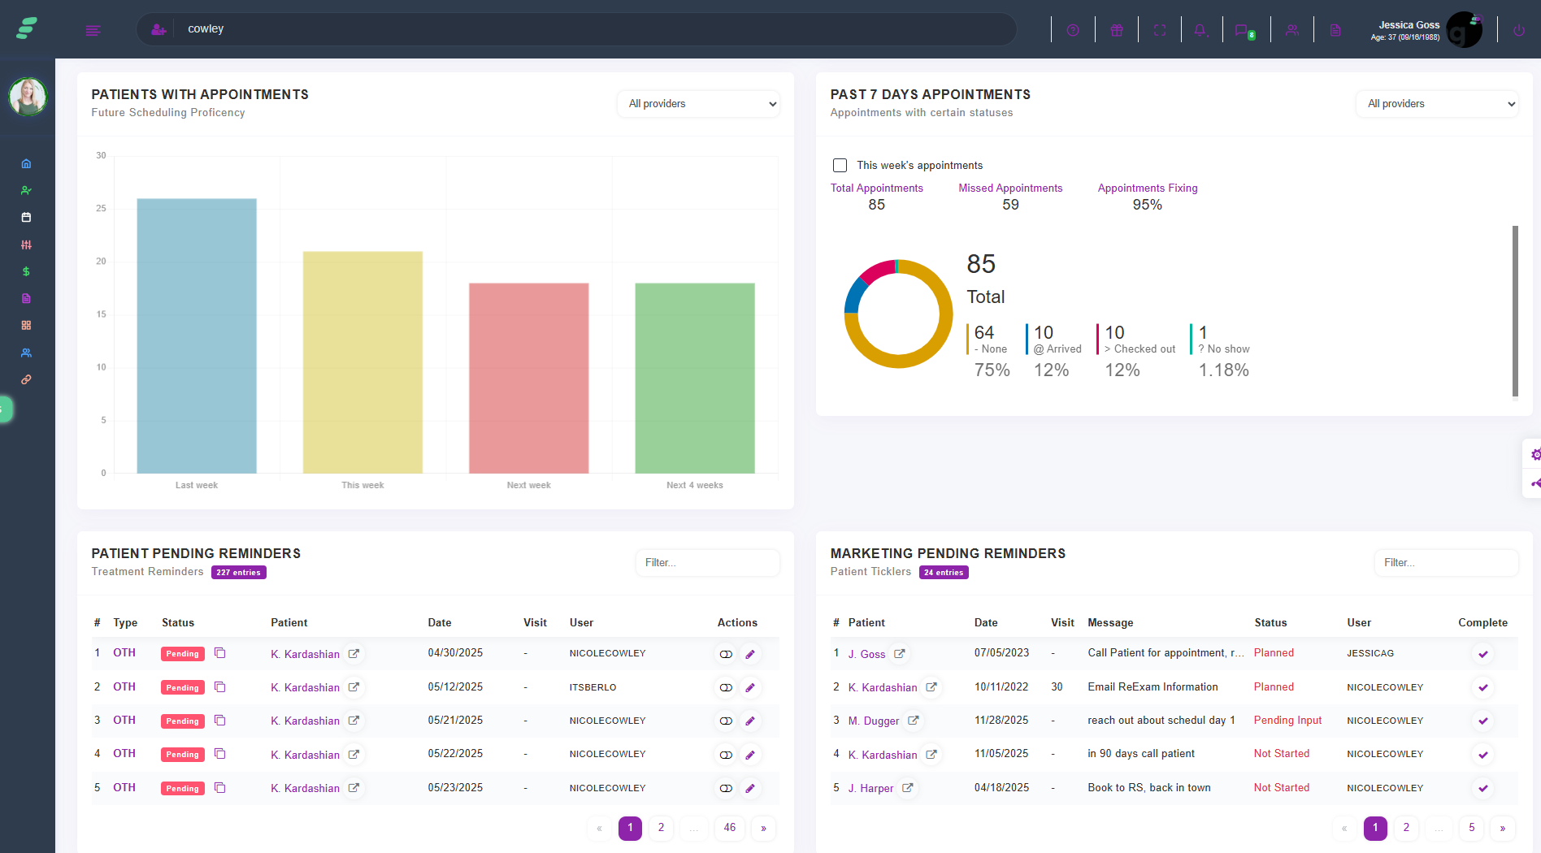
Task: Click the power logout icon
Action: click(x=1518, y=30)
